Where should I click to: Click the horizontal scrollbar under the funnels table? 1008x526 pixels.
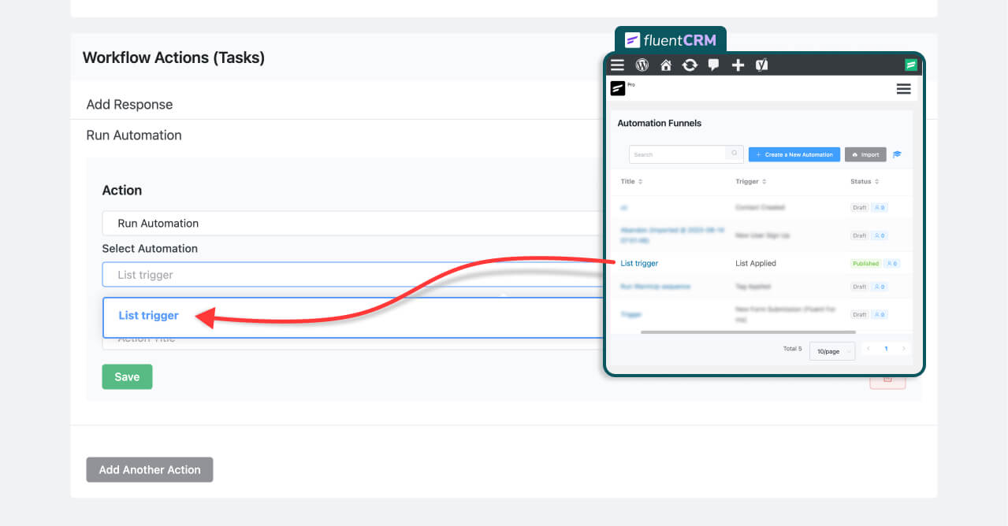click(748, 332)
